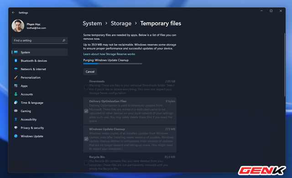
Task: Go to Personalization section
Action: coord(40,77)
